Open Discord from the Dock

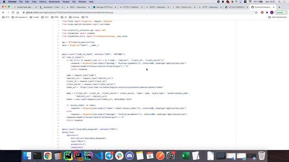click(130, 156)
